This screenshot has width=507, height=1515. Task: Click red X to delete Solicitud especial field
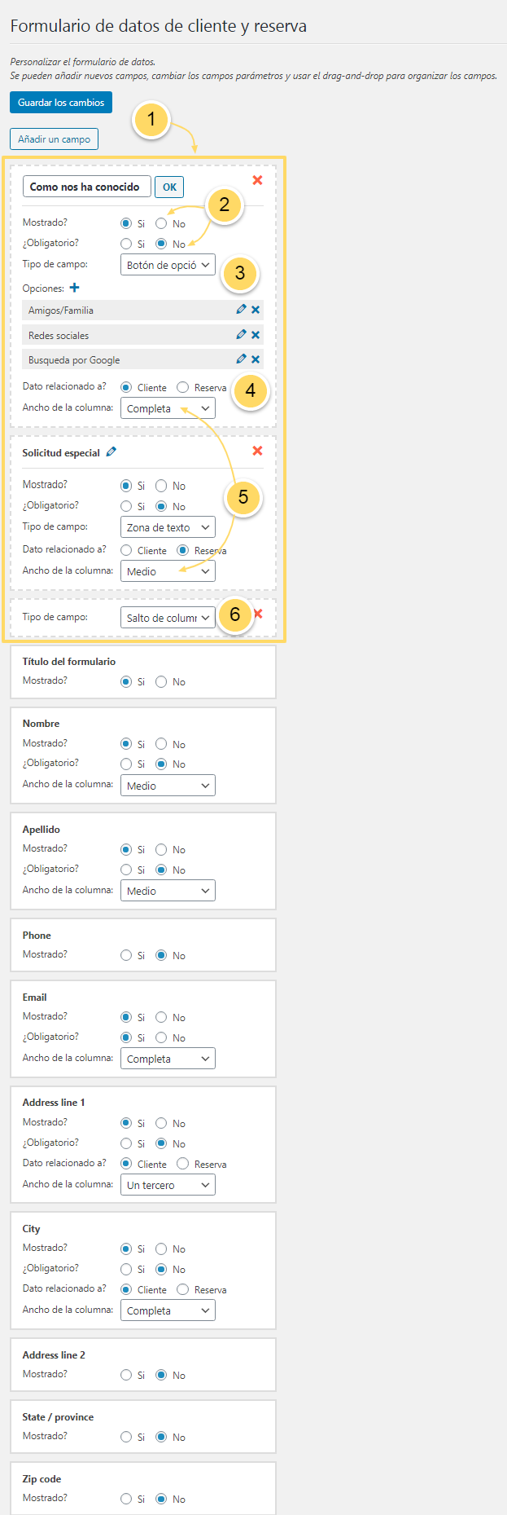tap(258, 450)
